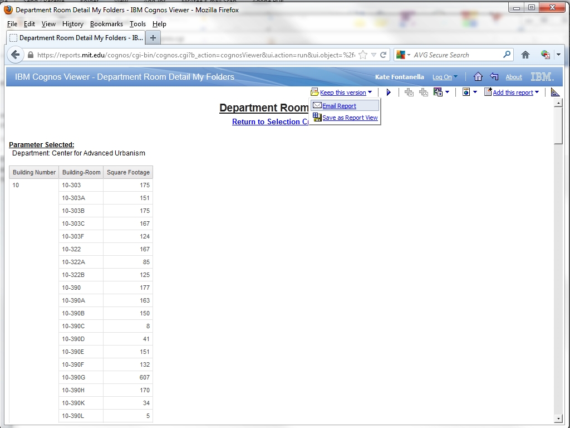Expand the Log On dropdown arrow
The width and height of the screenshot is (570, 428).
[x=455, y=77]
